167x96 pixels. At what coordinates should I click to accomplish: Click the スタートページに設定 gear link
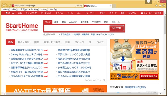point(151,13)
